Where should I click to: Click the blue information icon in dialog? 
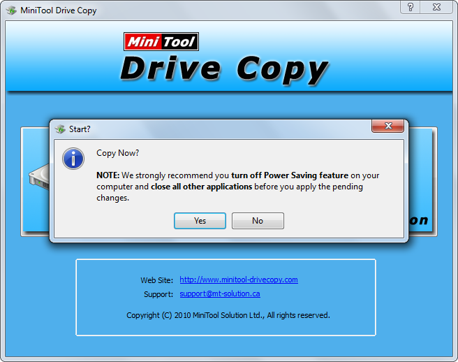tap(73, 159)
